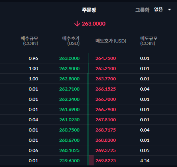Screen dimensions: 177x167
Task: Select ask price 269.8225
Action: (105, 161)
